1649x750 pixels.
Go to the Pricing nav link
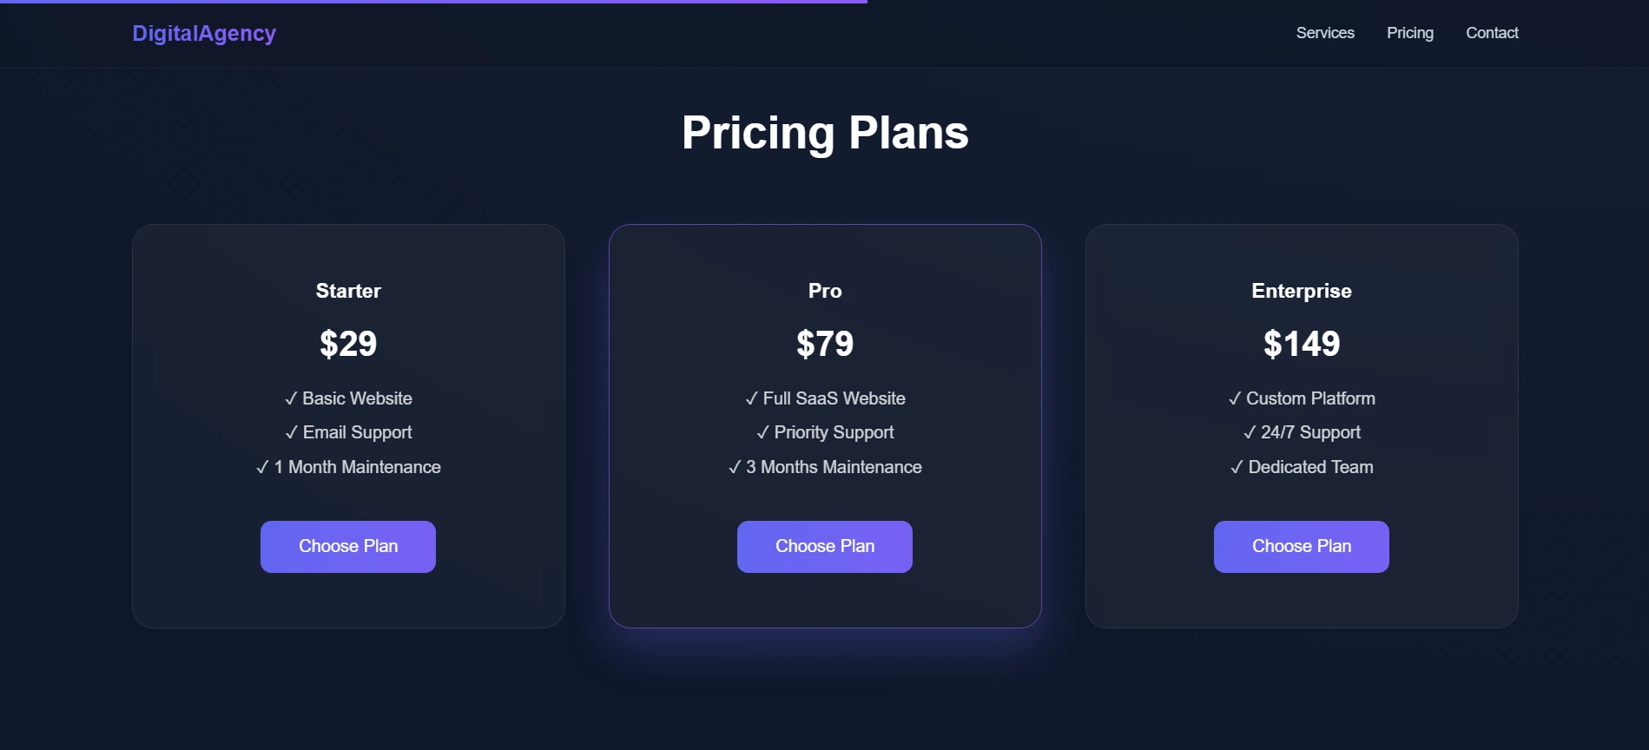(1409, 33)
